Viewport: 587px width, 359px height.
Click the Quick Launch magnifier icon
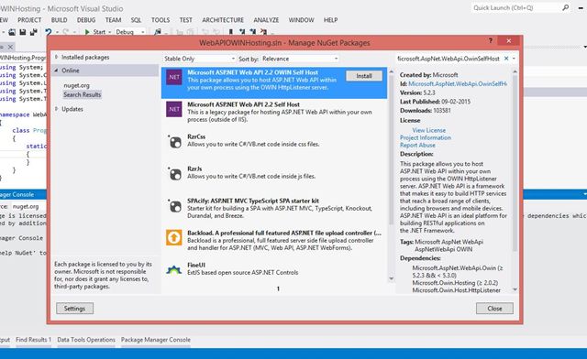pyautogui.click(x=566, y=7)
